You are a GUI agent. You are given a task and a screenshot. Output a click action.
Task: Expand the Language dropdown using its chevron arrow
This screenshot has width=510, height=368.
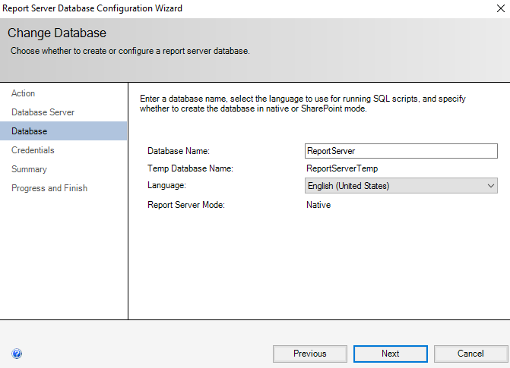click(x=491, y=186)
